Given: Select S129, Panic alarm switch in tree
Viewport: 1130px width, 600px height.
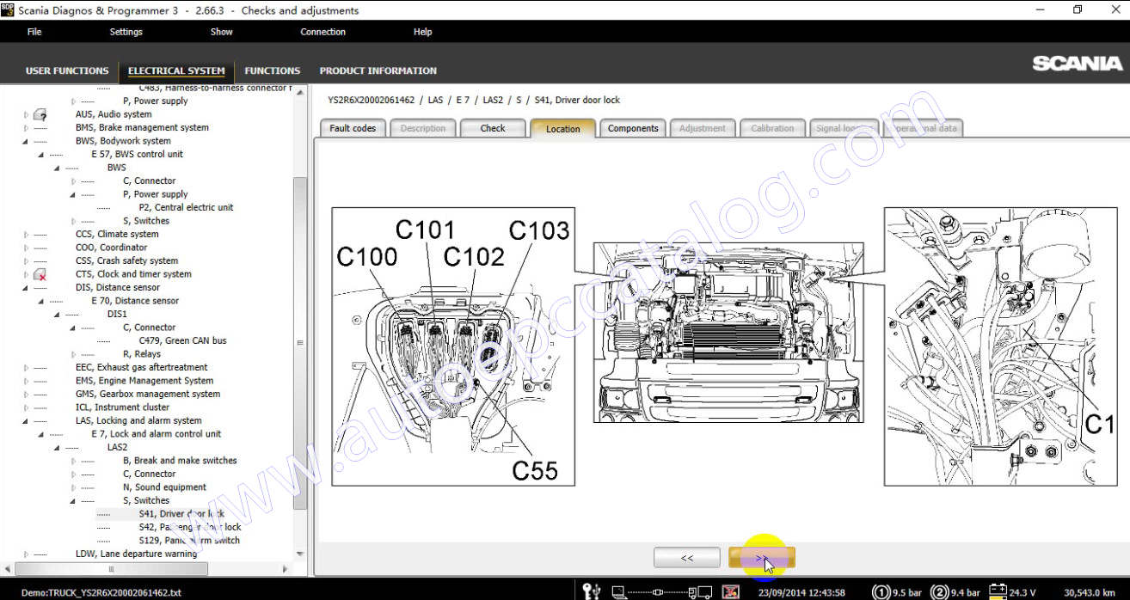Looking at the screenshot, I should [189, 541].
